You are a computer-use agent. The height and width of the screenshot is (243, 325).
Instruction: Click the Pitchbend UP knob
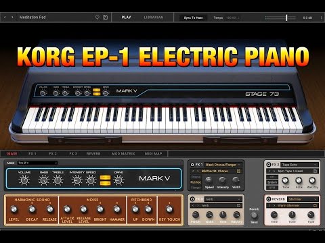135,209
